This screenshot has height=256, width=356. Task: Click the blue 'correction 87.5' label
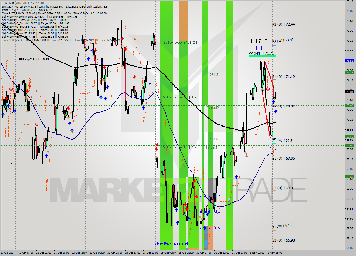coord(210,228)
